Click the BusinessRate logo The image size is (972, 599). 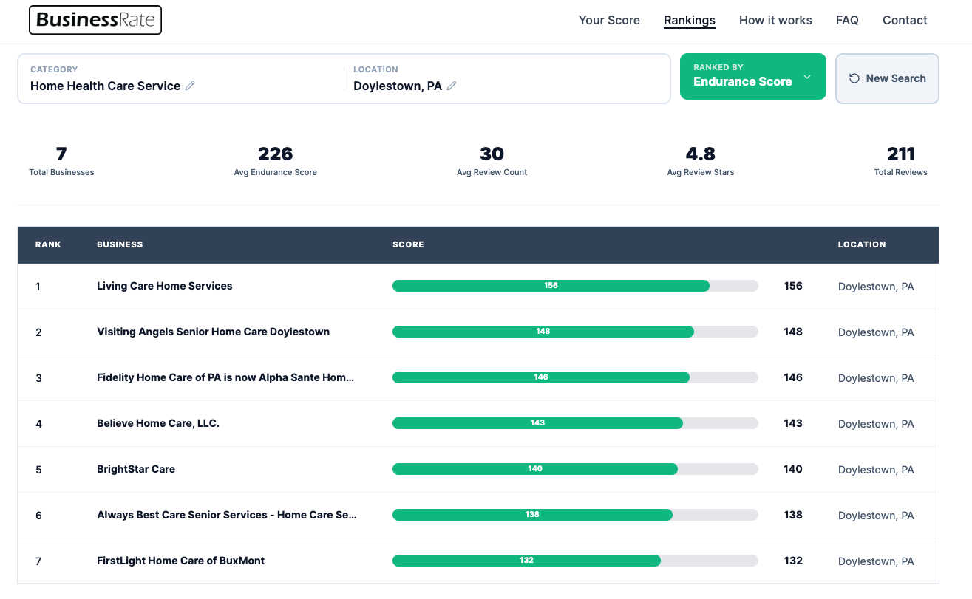point(95,20)
